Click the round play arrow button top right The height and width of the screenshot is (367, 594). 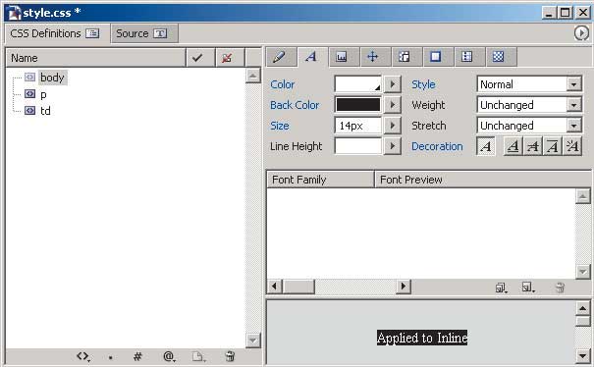tap(581, 33)
